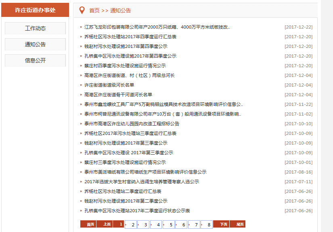Image resolution: width=333 pixels, height=232 pixels.
Task: Open 钱赵村污水处理设施2017年第二季度公示
Action: [126, 201]
